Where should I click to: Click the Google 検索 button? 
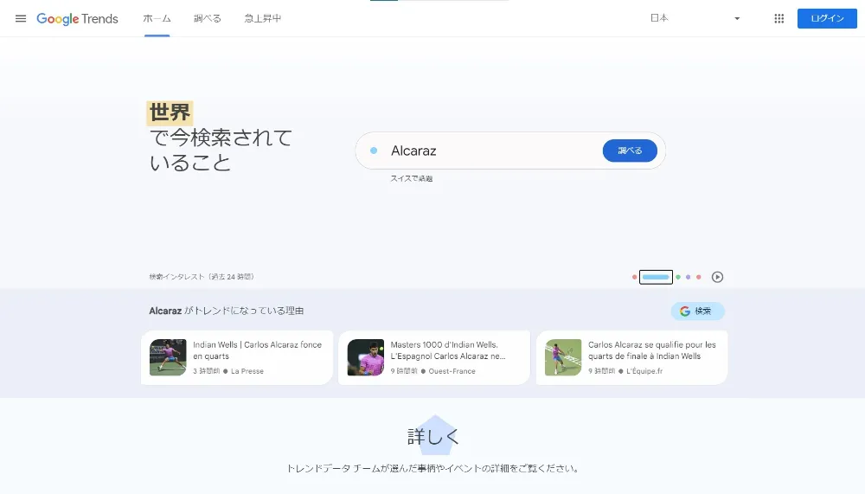pyautogui.click(x=697, y=311)
